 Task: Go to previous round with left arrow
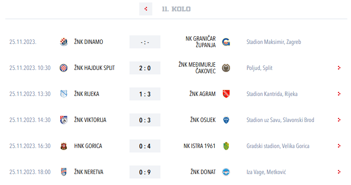click(146, 9)
